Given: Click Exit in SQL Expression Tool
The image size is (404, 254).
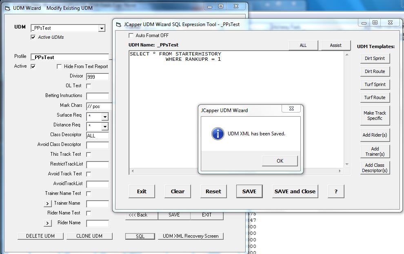Looking at the screenshot, I should click(142, 192).
